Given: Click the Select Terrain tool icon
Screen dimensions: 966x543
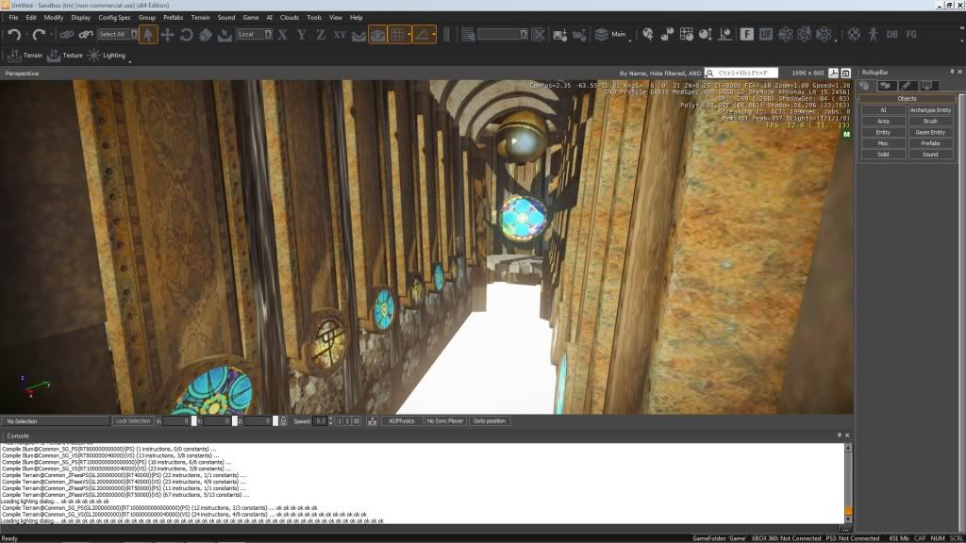Looking at the screenshot, I should pos(225,35).
